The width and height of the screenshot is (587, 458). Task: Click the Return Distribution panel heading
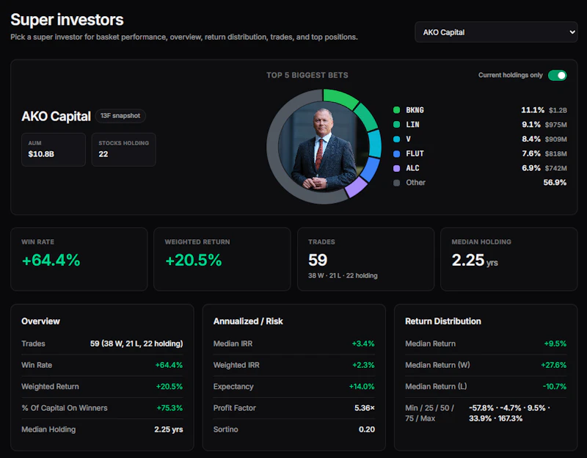point(443,321)
